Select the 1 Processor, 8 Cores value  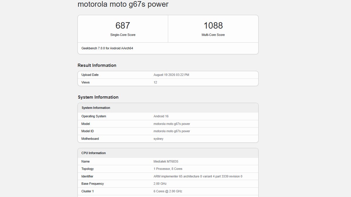click(168, 169)
